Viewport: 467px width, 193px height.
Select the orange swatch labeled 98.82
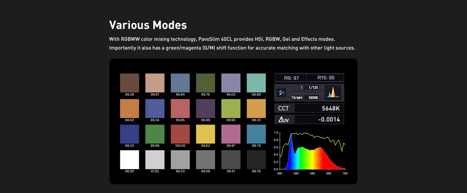coord(130,109)
